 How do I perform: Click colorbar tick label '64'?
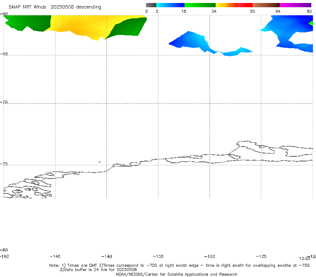[x=278, y=12]
